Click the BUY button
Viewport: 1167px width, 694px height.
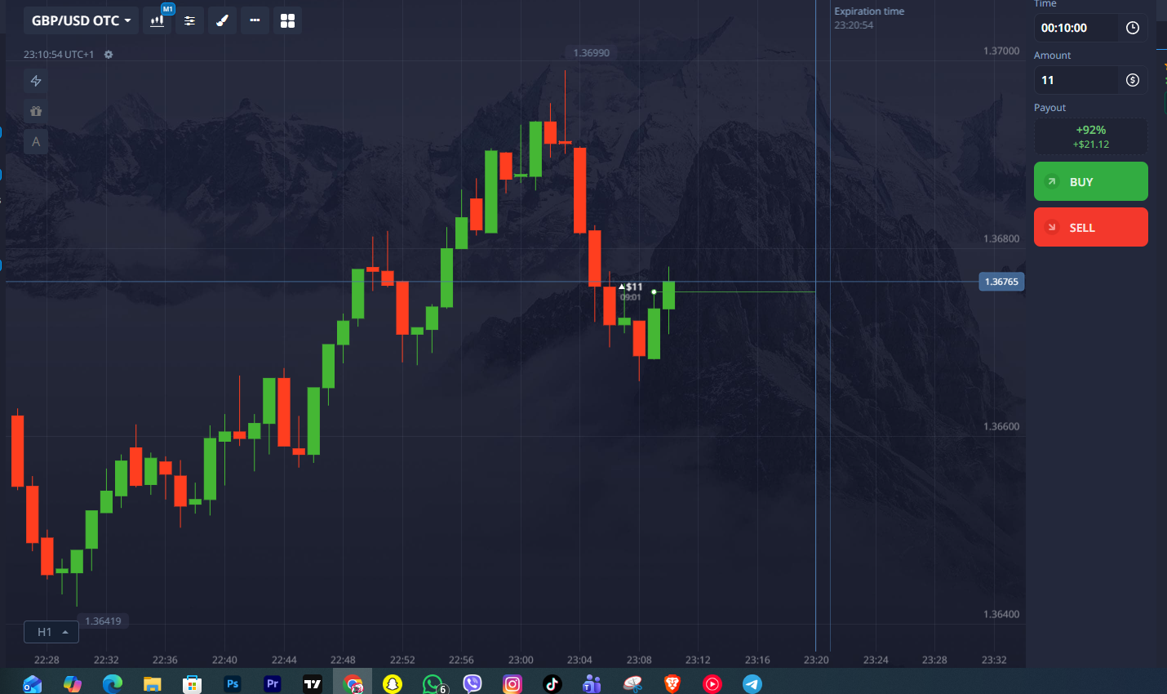coord(1091,181)
